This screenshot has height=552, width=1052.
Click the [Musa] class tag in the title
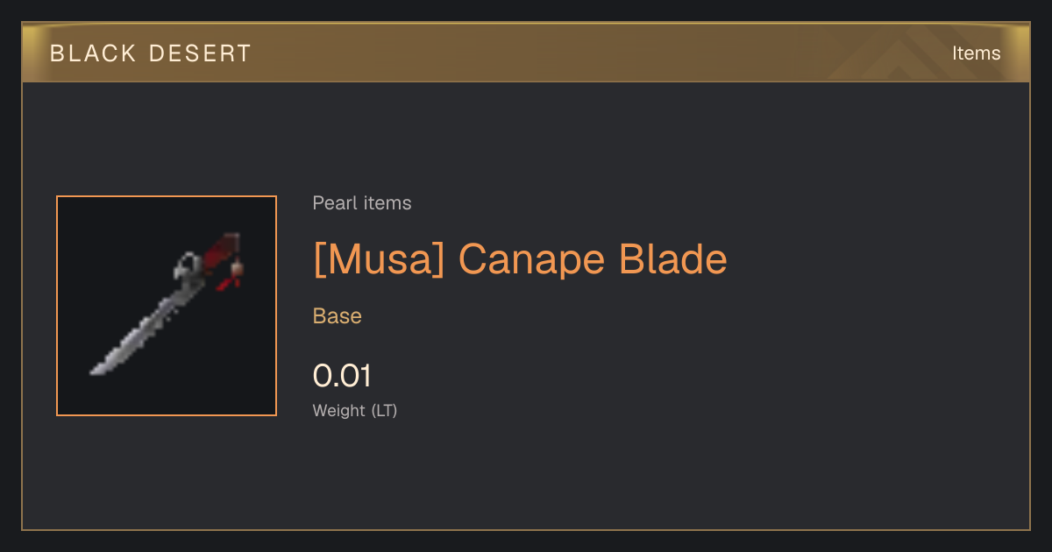click(380, 259)
